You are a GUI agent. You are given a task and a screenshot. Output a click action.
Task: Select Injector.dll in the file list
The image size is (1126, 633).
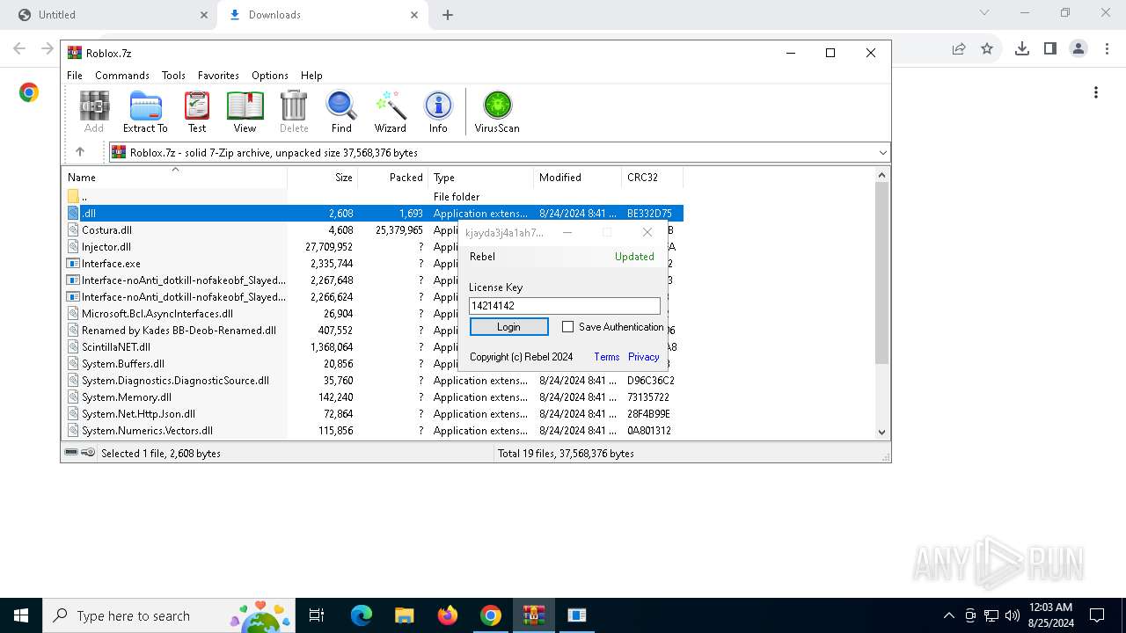(x=106, y=247)
